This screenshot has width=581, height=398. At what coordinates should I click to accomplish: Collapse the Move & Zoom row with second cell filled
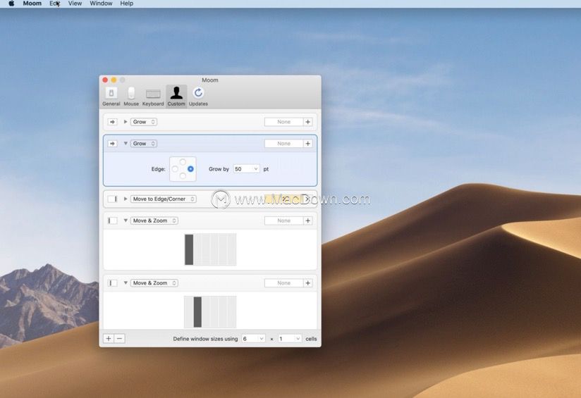[126, 283]
